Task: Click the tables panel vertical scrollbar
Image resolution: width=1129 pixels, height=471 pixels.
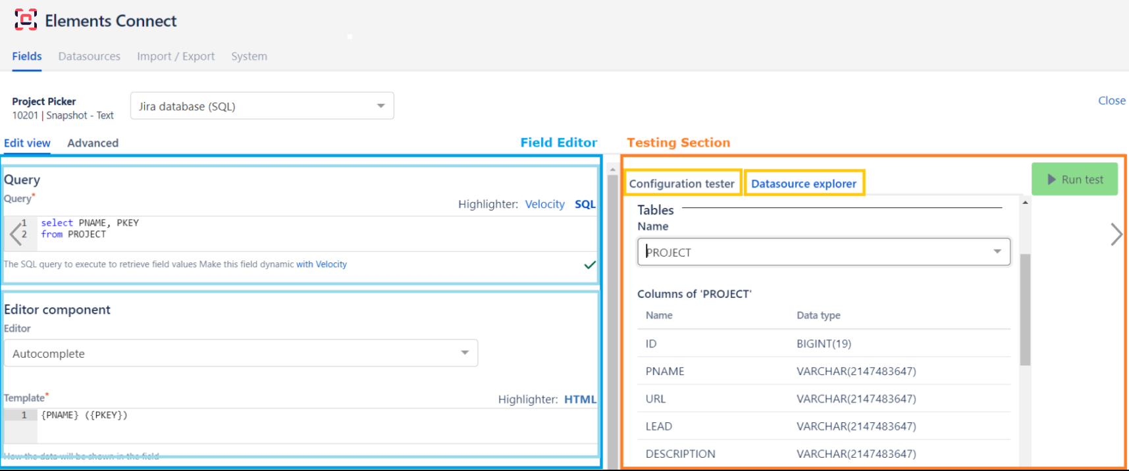Action: 1025,309
